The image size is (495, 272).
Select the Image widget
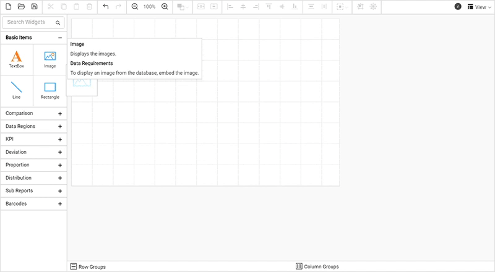(x=50, y=59)
